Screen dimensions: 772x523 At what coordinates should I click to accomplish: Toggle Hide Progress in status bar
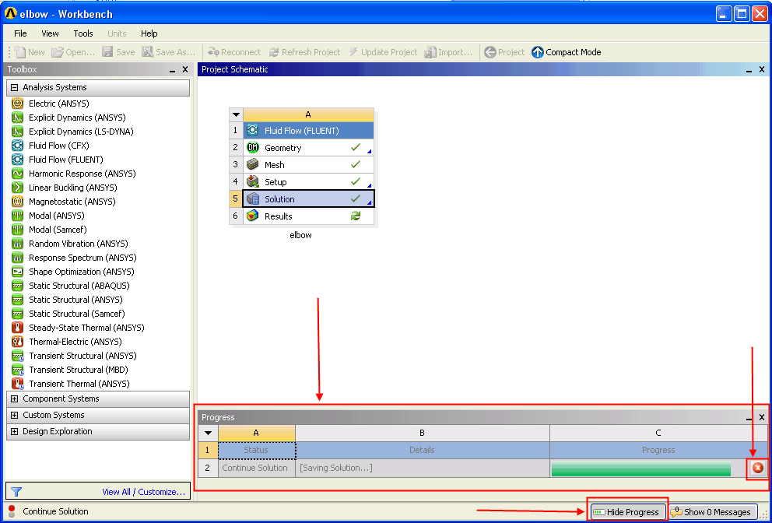626,512
